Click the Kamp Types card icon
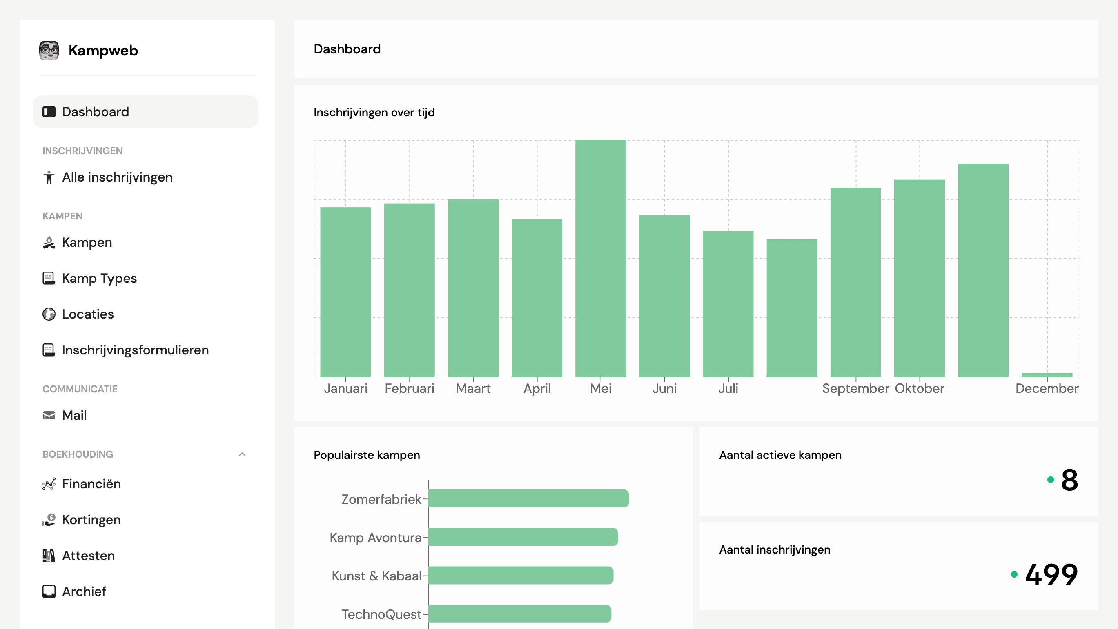Viewport: 1118px width, 629px height. click(49, 278)
